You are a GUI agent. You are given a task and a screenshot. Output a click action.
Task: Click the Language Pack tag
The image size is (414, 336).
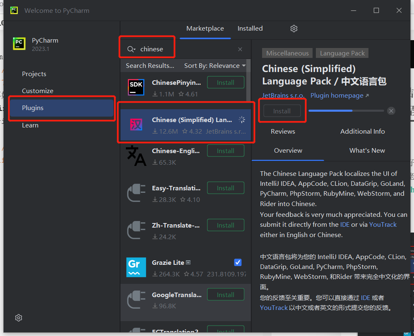coord(342,53)
